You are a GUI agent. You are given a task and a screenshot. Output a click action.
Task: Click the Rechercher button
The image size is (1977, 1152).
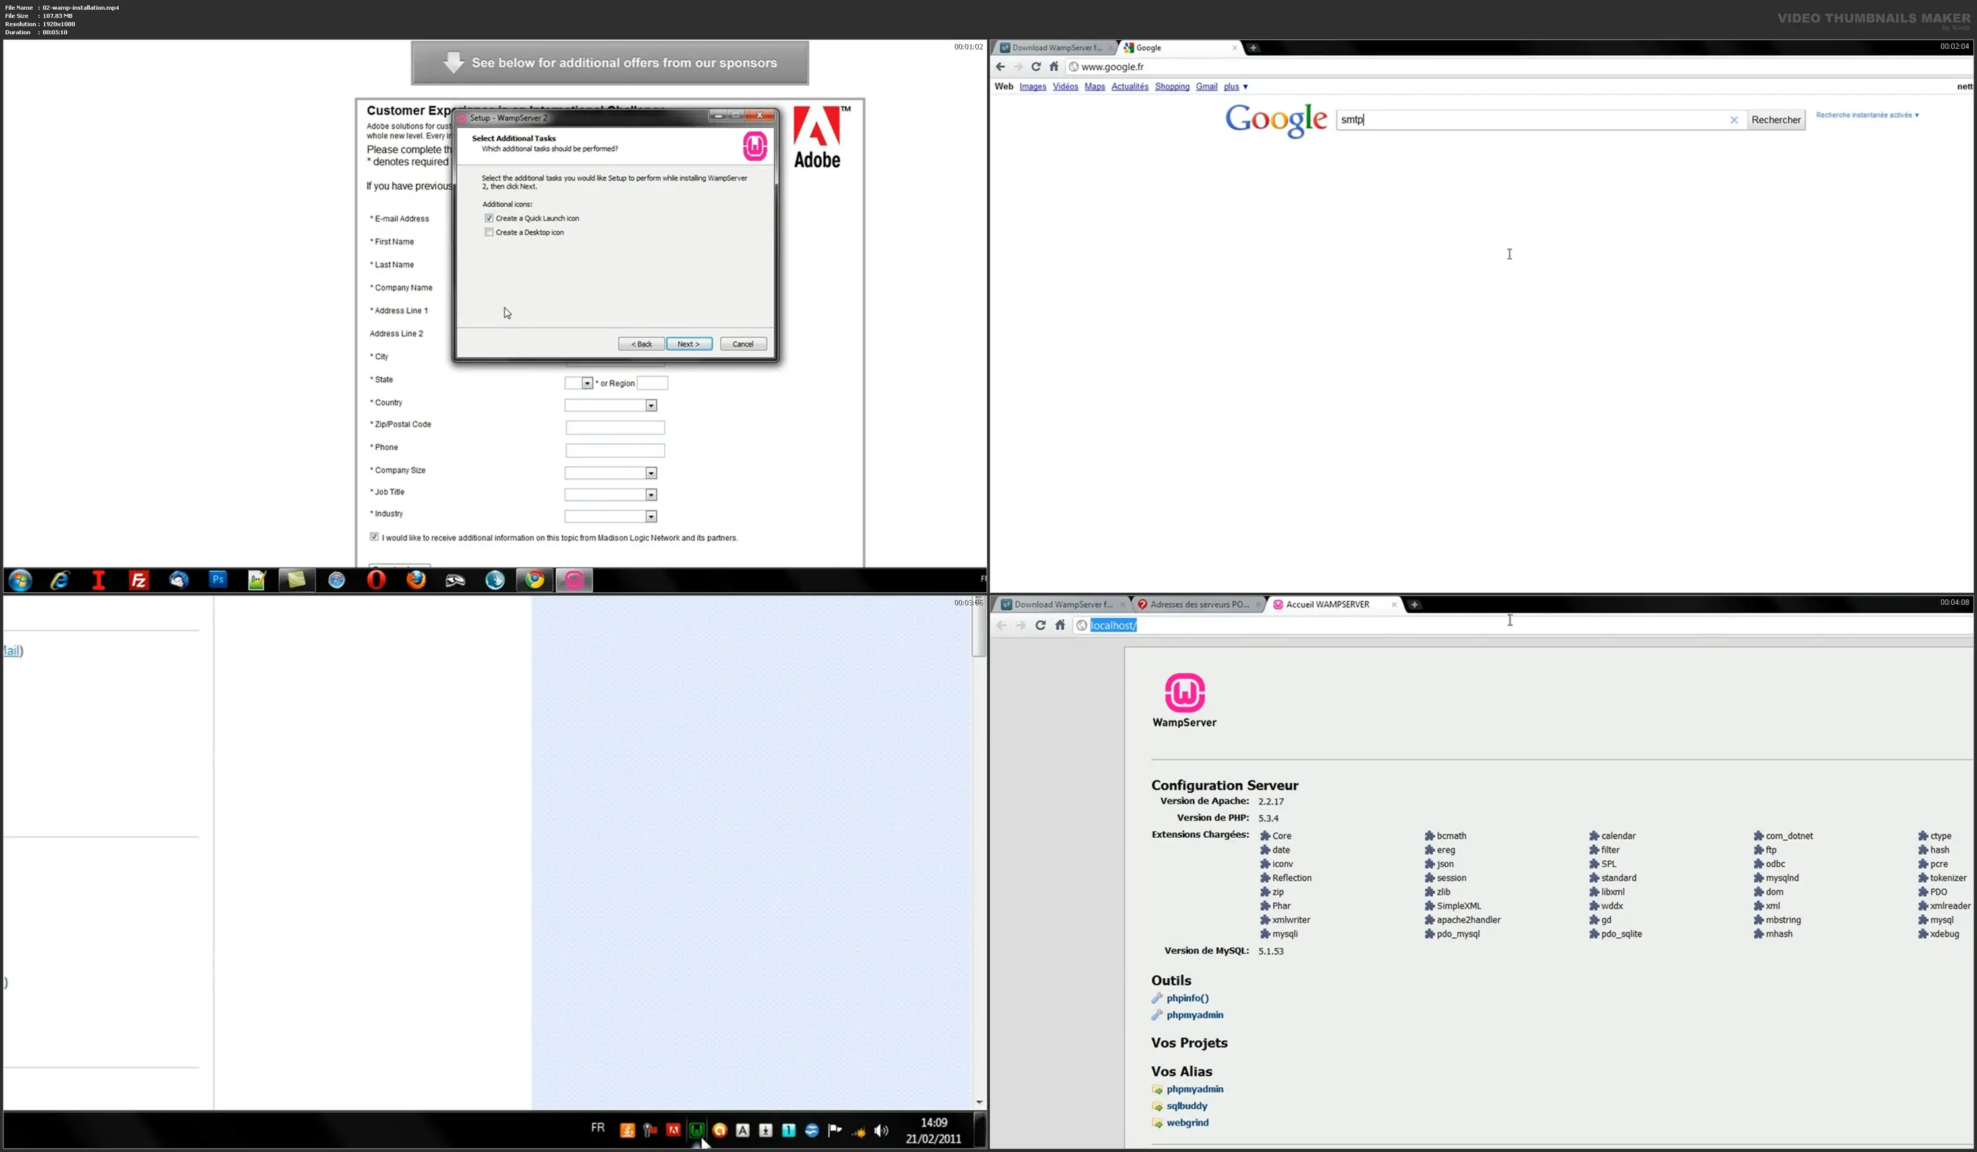coord(1775,120)
